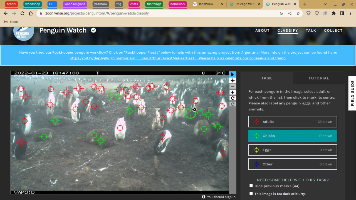Select the Eggs marking option
Image resolution: width=356 pixels, height=200 pixels.
pyautogui.click(x=293, y=150)
